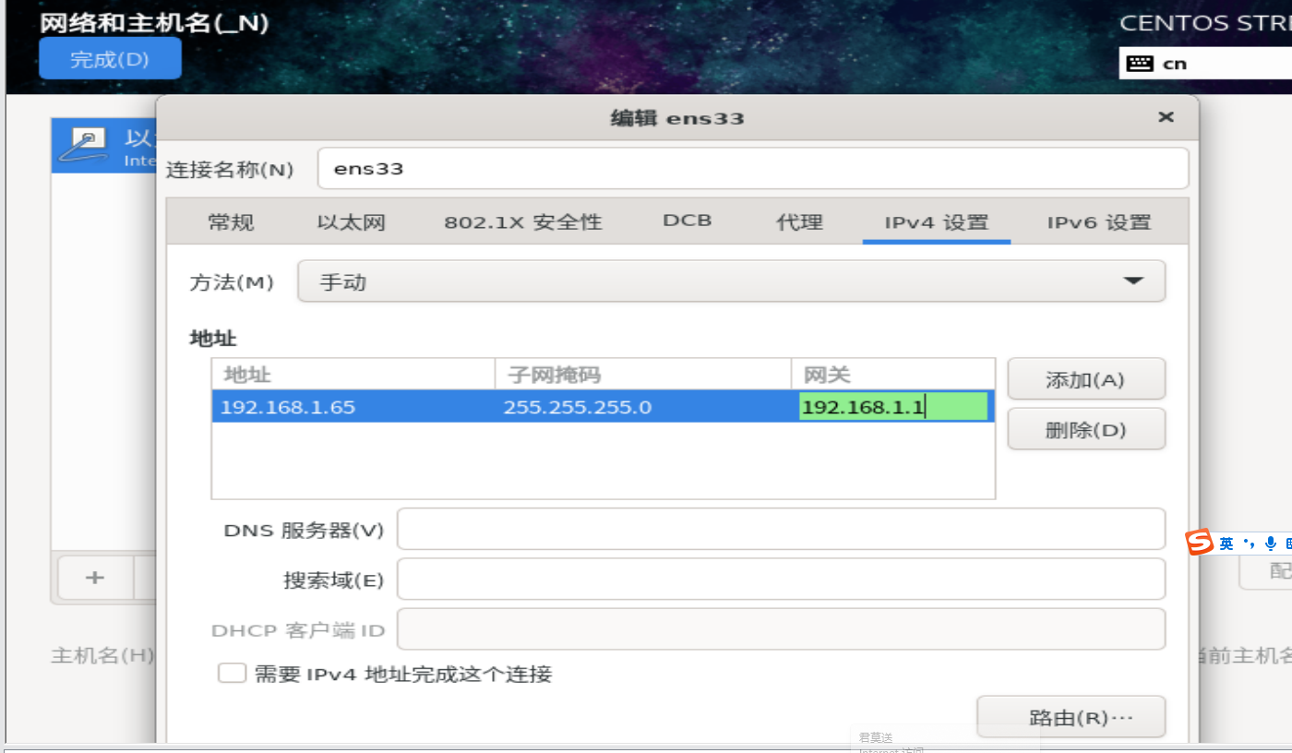
Task: Switch to the IPv6 设置 tab
Action: [1098, 221]
